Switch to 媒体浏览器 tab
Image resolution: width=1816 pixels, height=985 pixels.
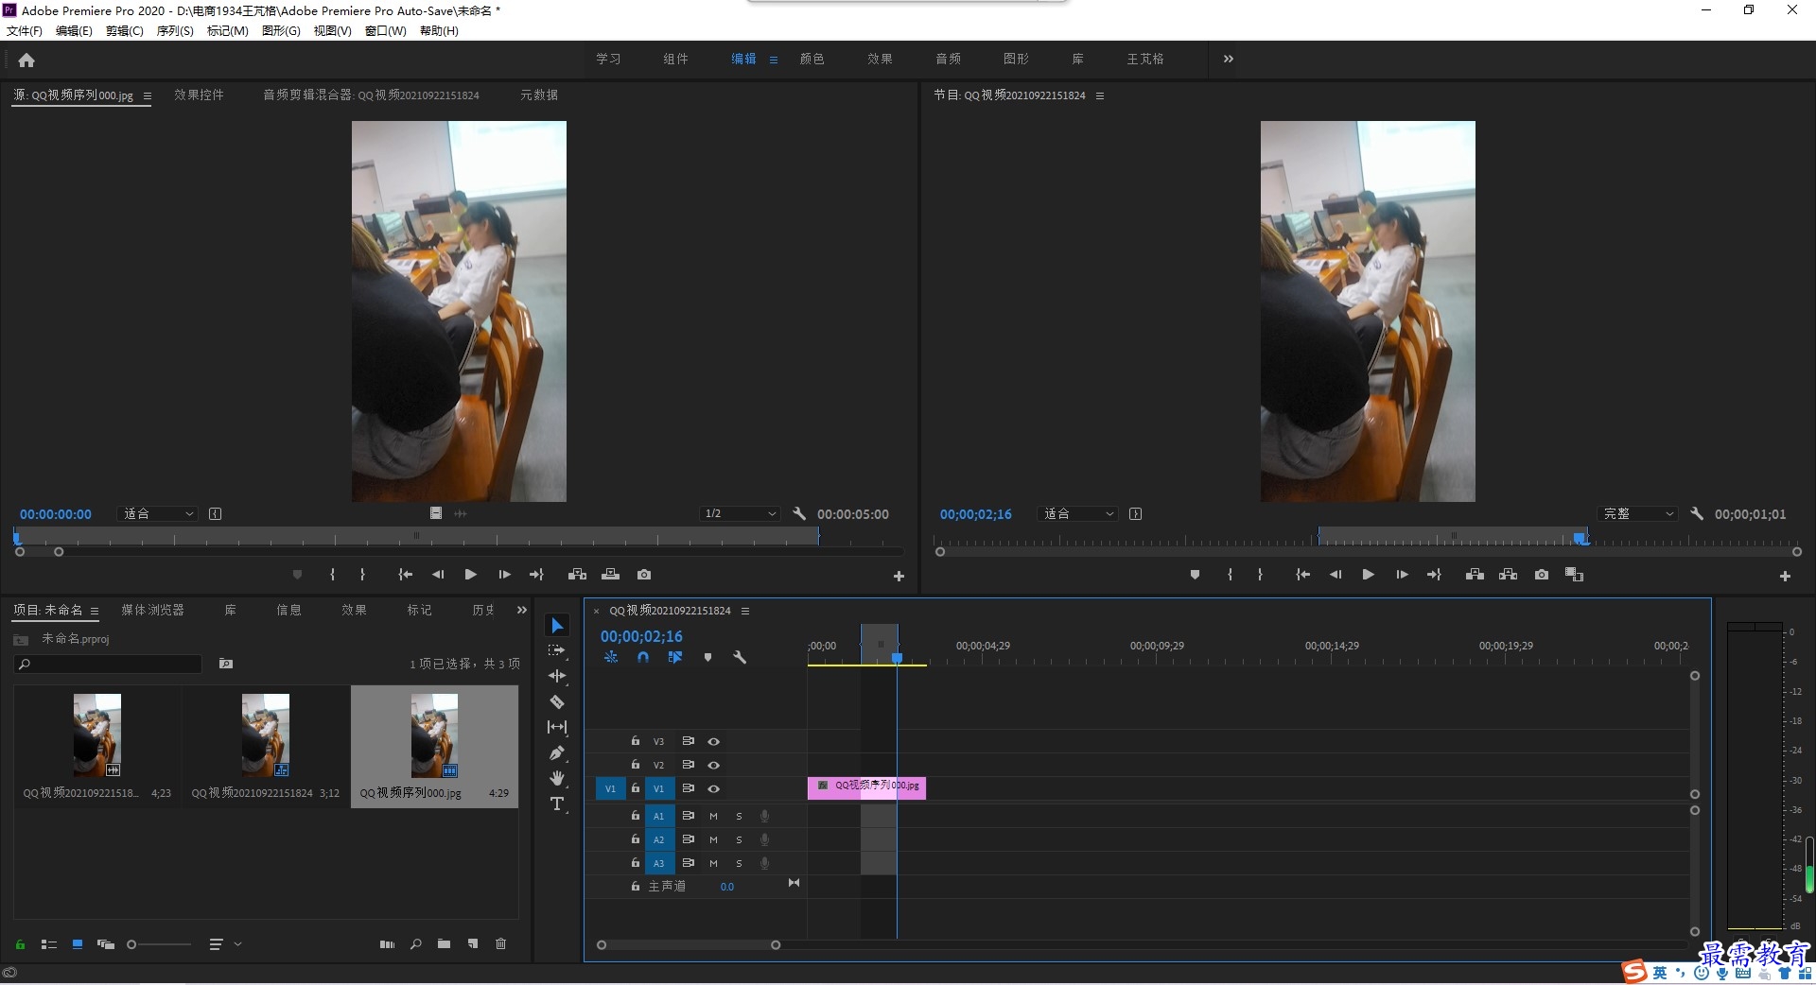(x=152, y=611)
